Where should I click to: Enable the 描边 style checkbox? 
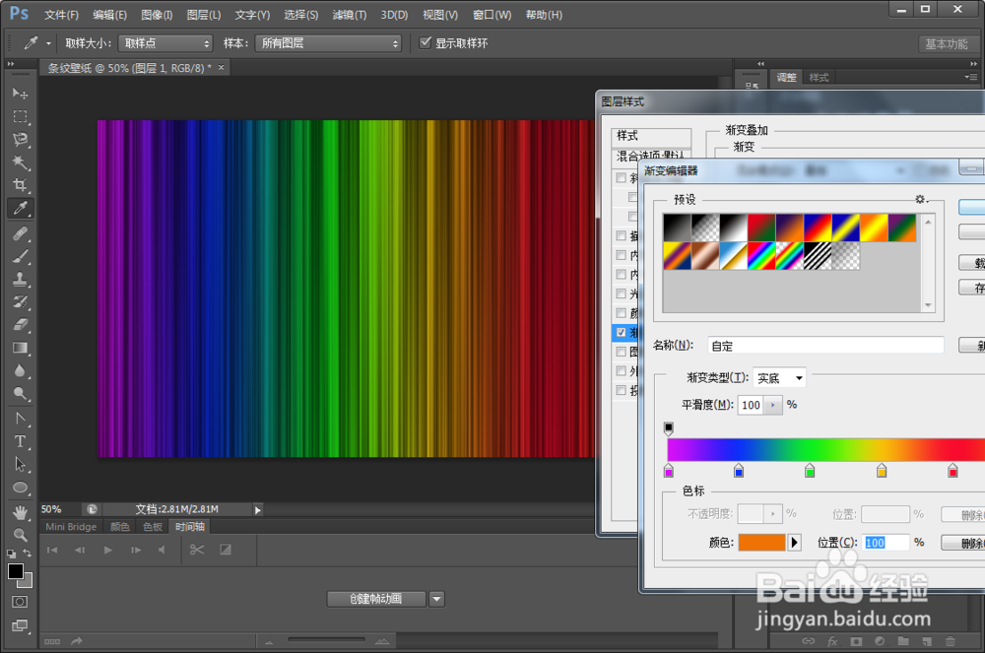point(622,235)
